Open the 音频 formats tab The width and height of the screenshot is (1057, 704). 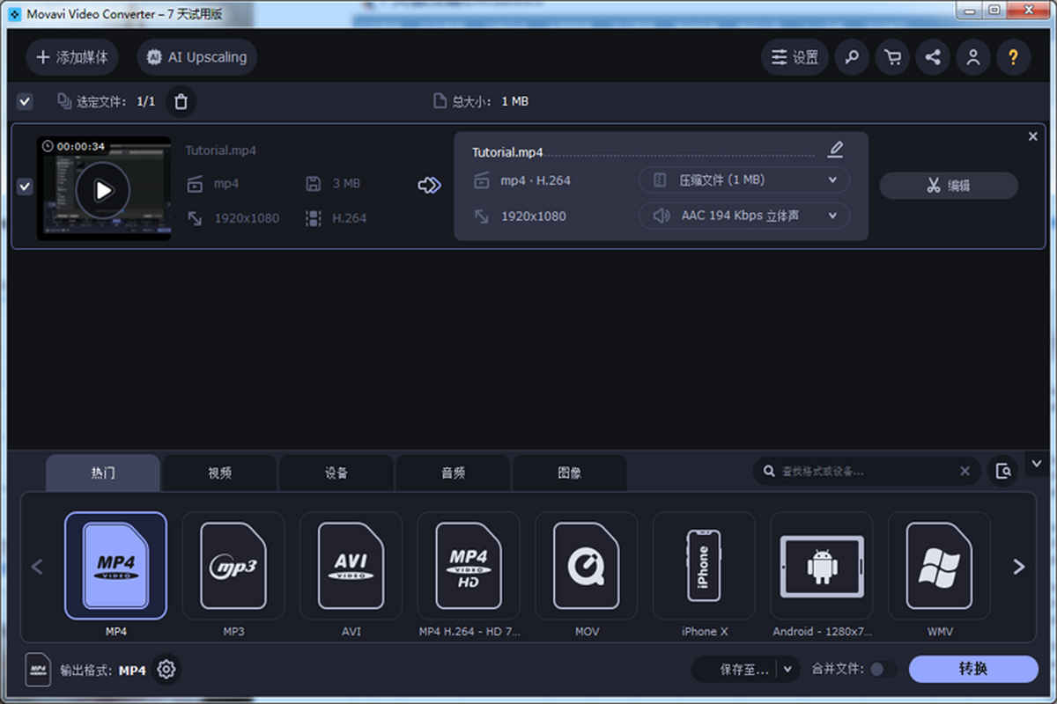453,473
